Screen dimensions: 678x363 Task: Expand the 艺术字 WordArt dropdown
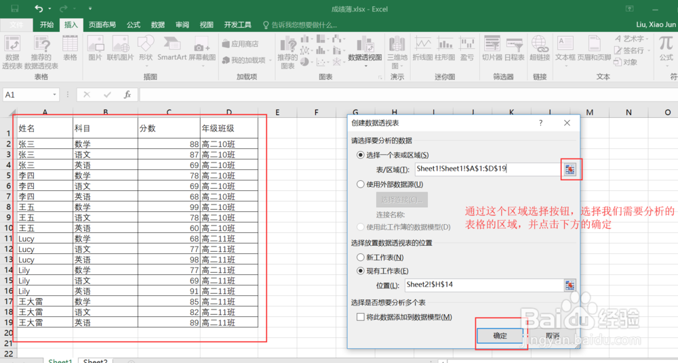tap(647, 39)
